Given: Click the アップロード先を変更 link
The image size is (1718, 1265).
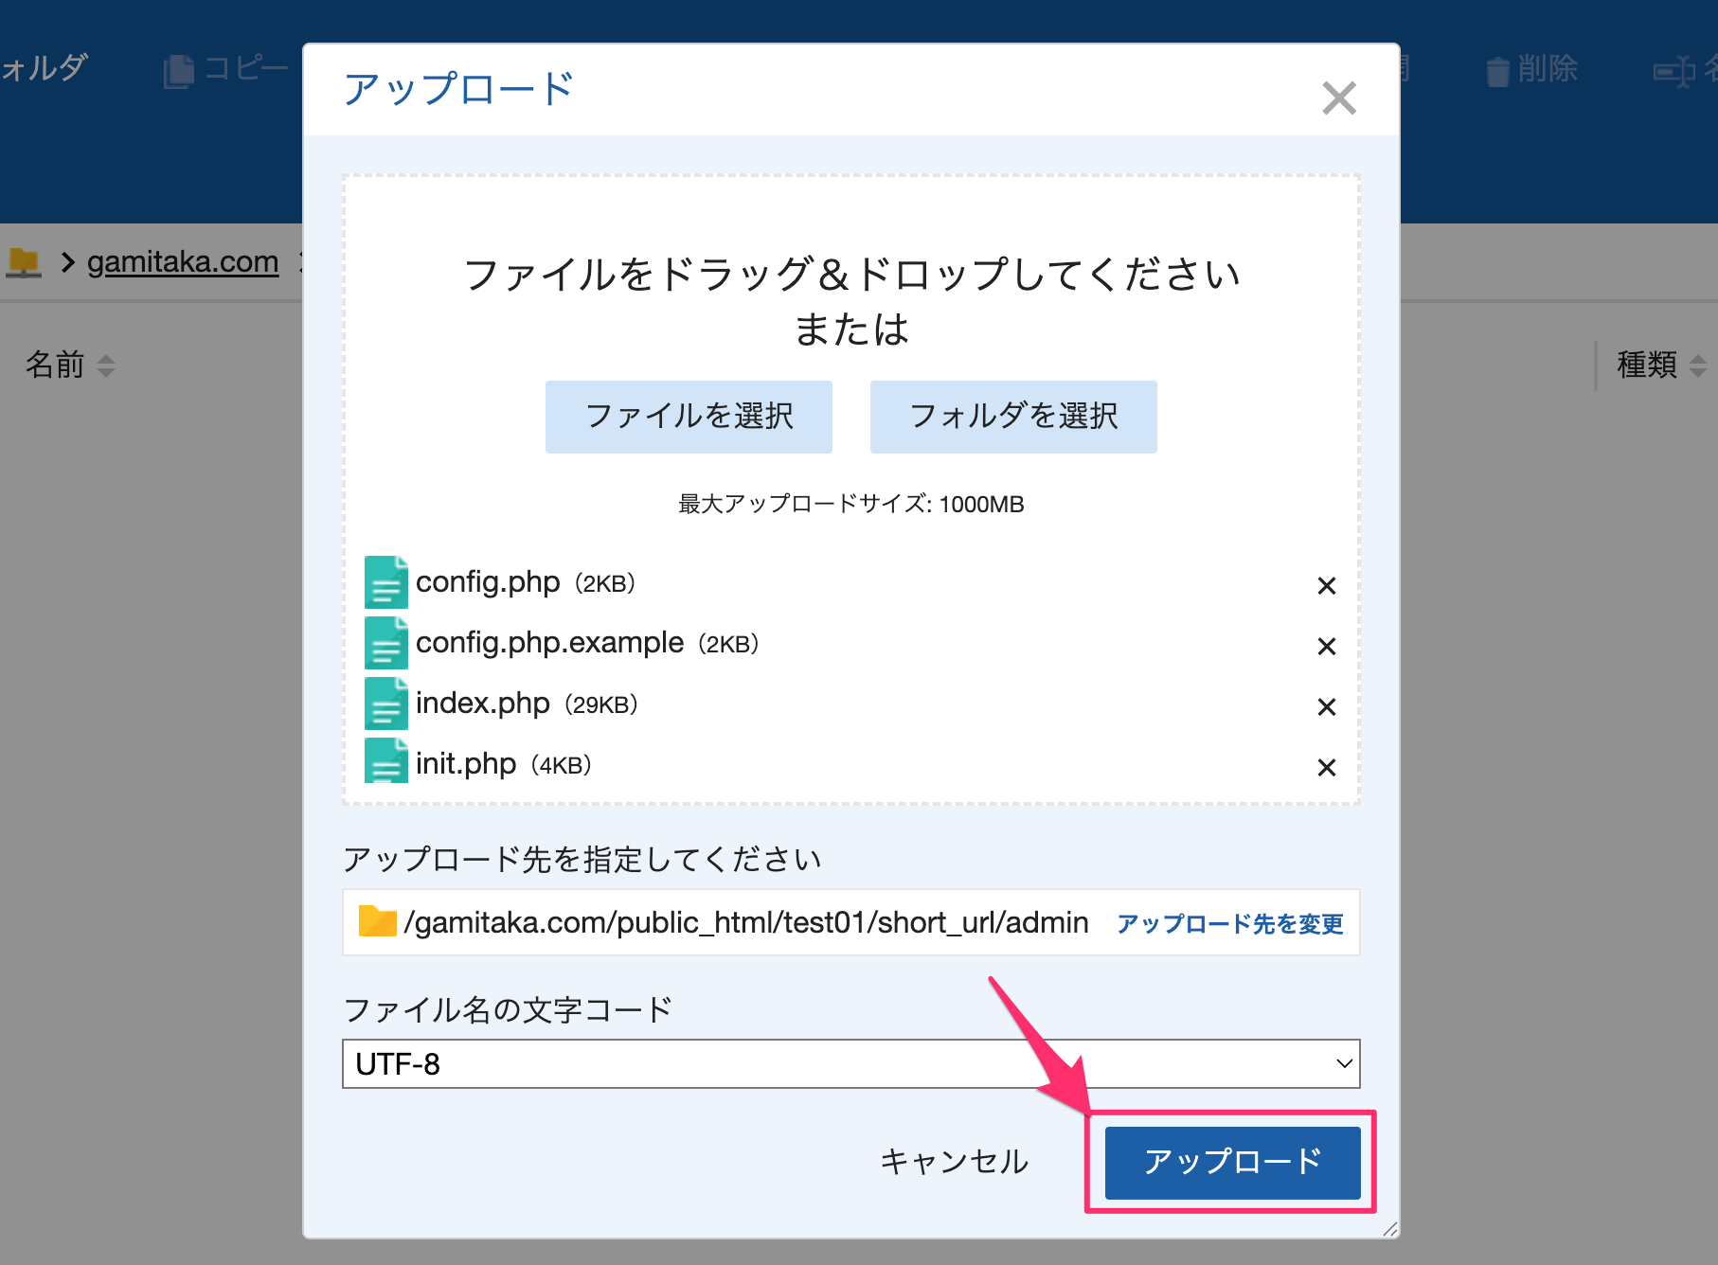Looking at the screenshot, I should [x=1229, y=923].
